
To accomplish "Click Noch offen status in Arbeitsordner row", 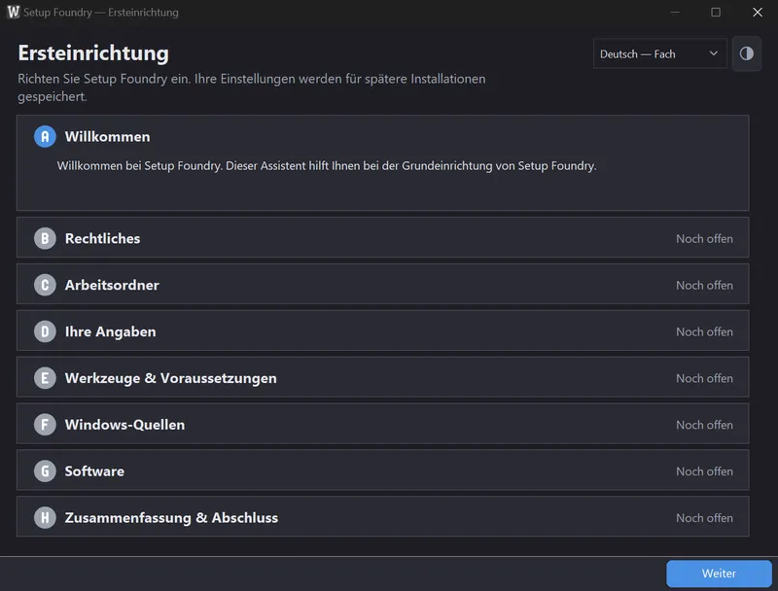I will [x=704, y=285].
